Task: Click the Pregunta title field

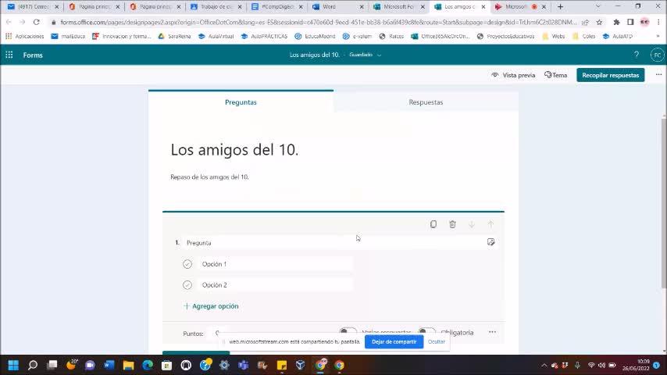Action: pos(334,243)
